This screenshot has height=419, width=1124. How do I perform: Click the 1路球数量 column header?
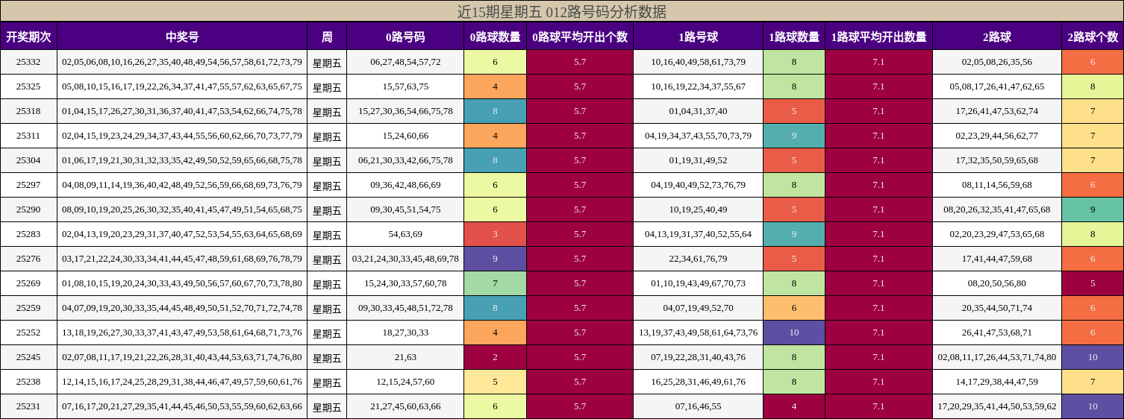coord(794,37)
